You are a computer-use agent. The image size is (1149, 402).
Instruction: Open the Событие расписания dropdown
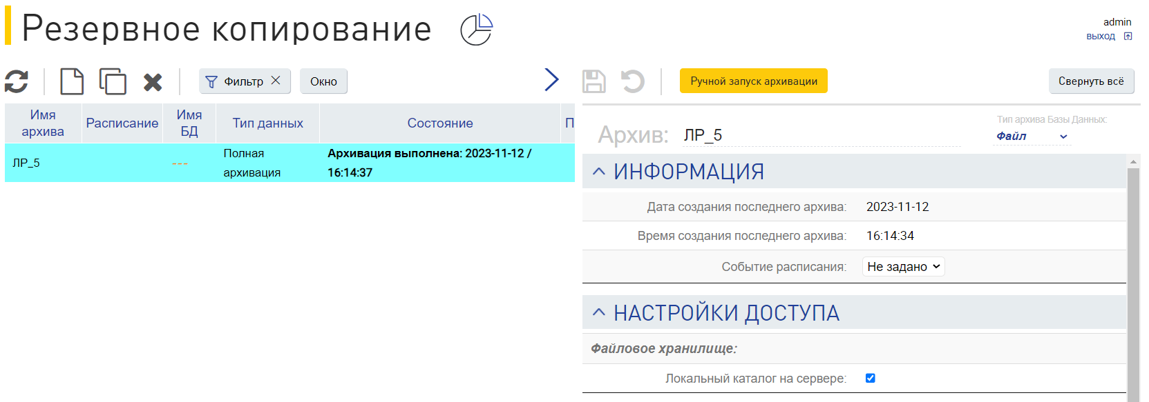pos(903,267)
